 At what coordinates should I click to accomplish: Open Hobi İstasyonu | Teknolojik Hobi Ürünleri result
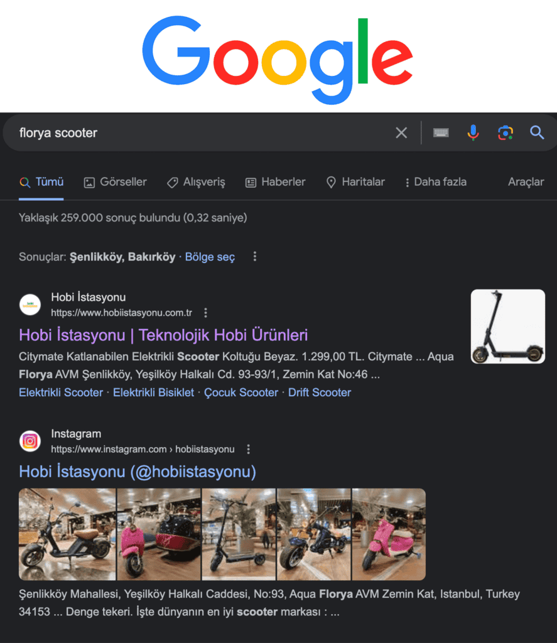[x=163, y=335]
